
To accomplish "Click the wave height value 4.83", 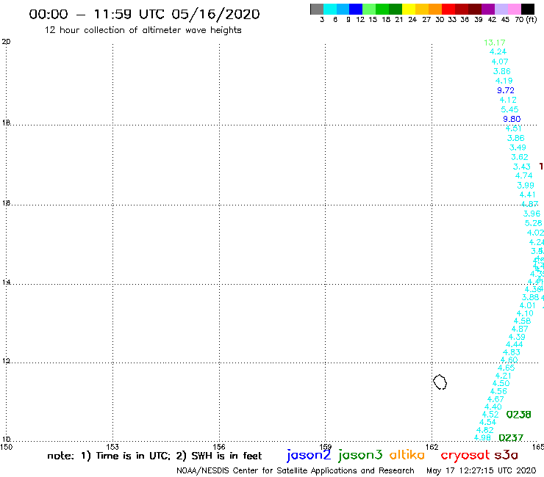I will [x=512, y=352].
